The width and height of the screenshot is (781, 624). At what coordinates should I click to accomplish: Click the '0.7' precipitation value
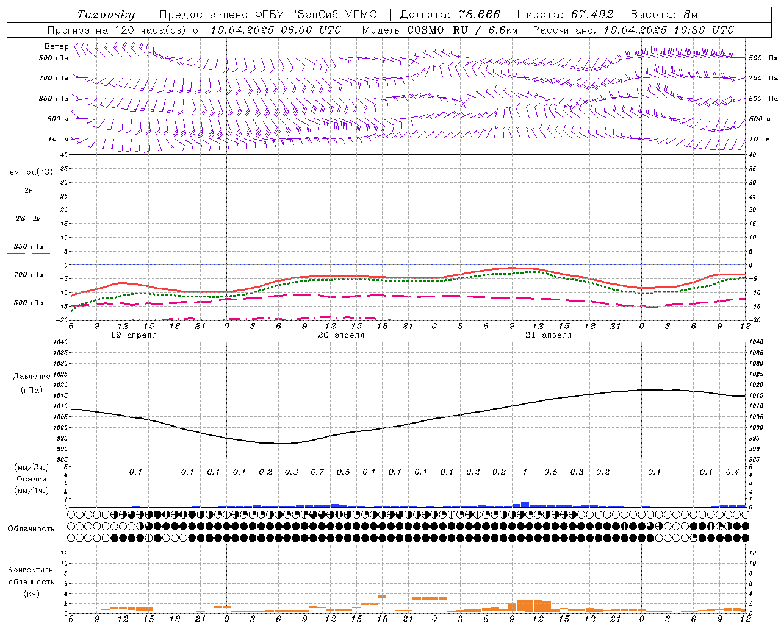(x=317, y=472)
